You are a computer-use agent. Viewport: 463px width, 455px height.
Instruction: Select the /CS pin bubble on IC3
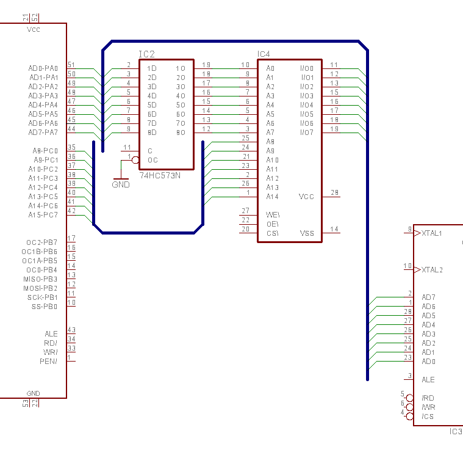point(409,417)
